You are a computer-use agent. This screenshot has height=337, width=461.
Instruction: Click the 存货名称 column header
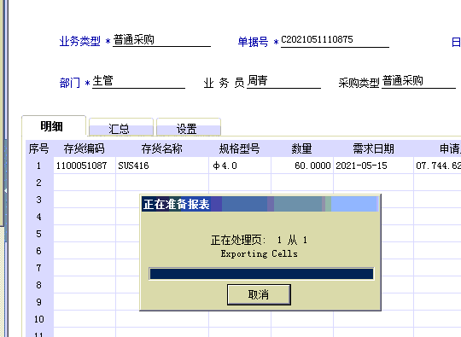pos(162,148)
